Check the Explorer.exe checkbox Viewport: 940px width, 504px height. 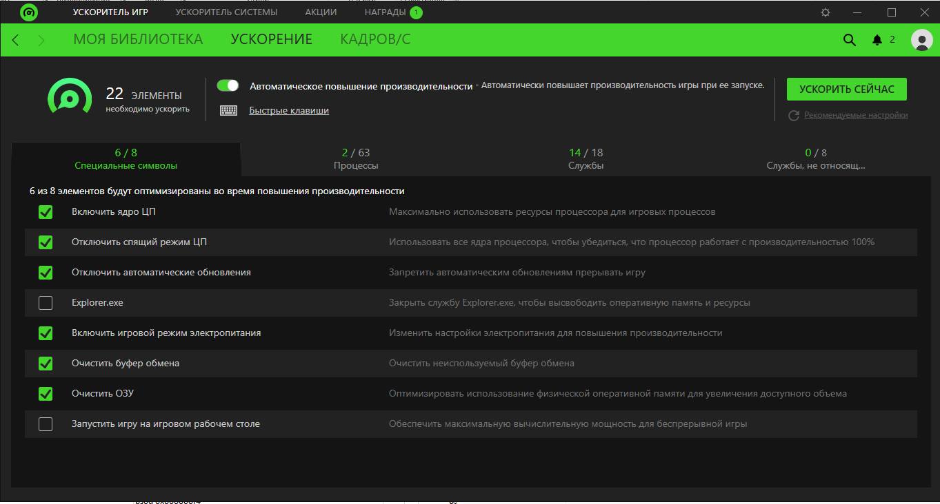click(x=46, y=303)
